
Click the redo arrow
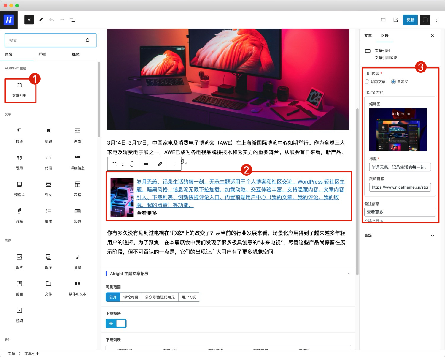coord(62,20)
